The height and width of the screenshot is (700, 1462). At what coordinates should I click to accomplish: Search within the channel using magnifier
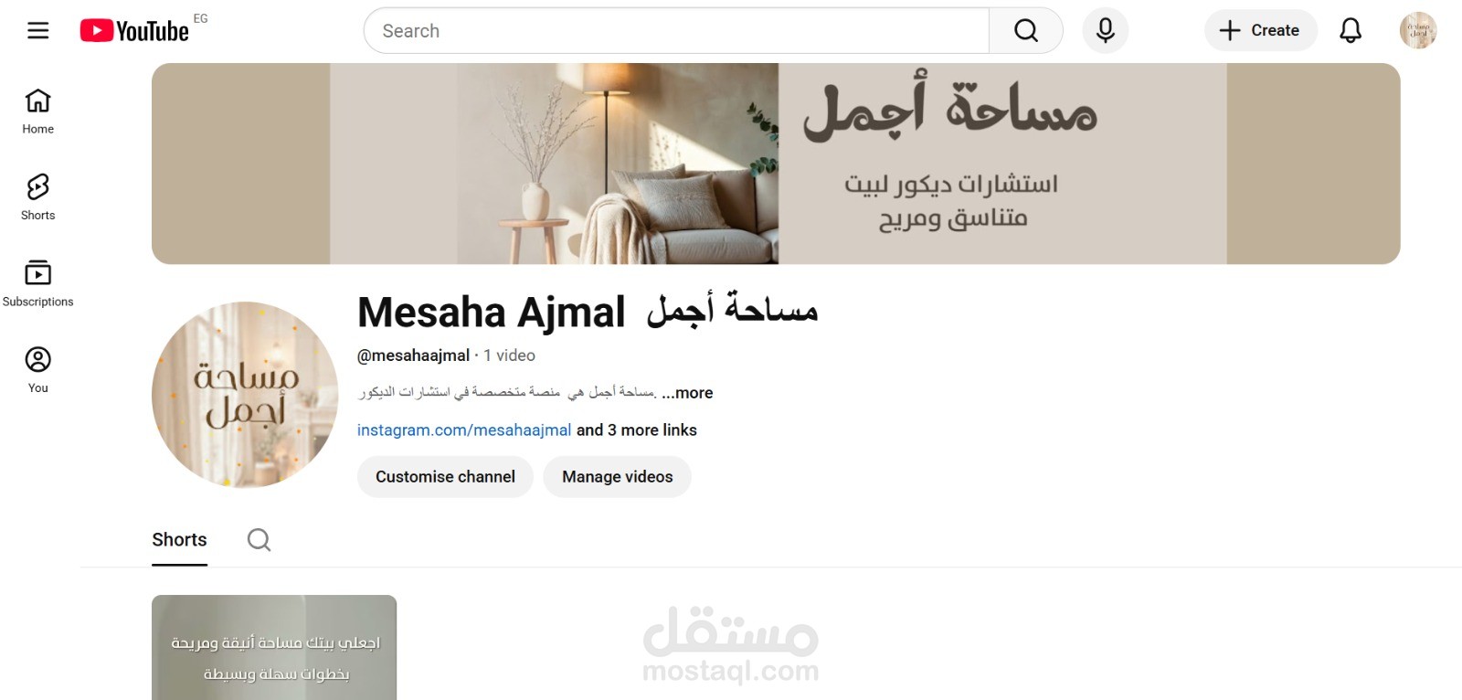(x=259, y=540)
